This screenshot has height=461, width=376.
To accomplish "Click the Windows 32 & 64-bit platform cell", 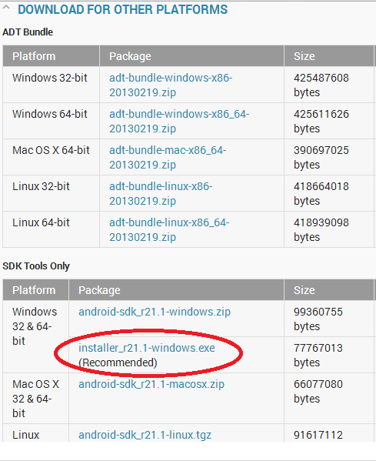I will [x=36, y=336].
